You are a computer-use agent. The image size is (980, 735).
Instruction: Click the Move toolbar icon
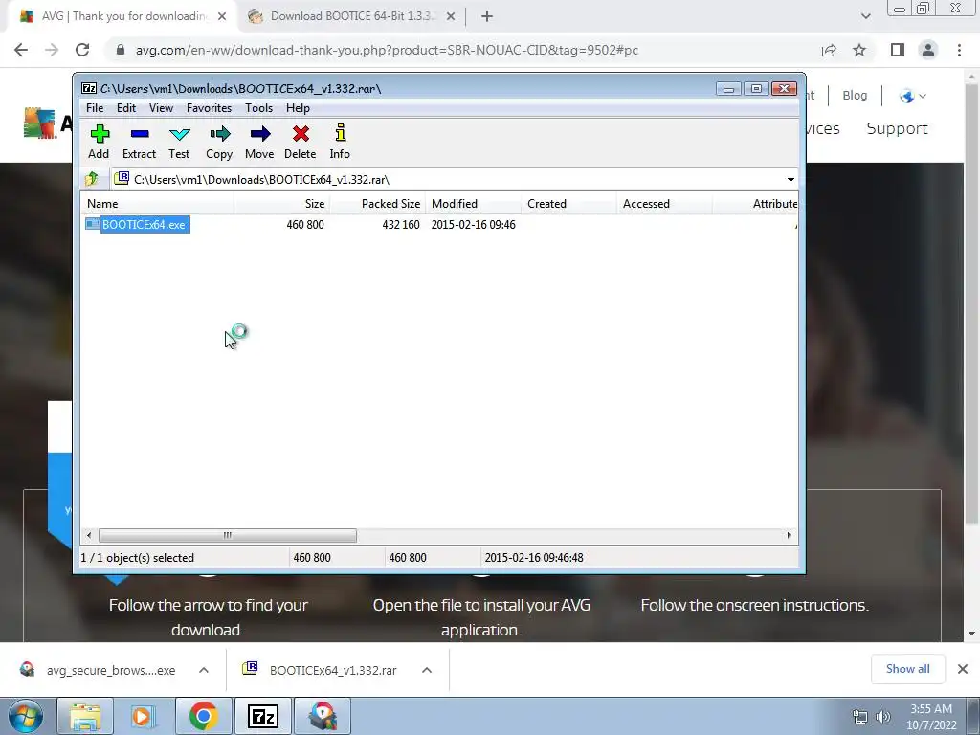tap(259, 142)
